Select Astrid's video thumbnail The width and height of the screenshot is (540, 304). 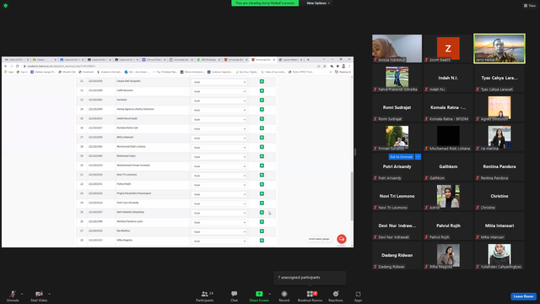pos(448,196)
